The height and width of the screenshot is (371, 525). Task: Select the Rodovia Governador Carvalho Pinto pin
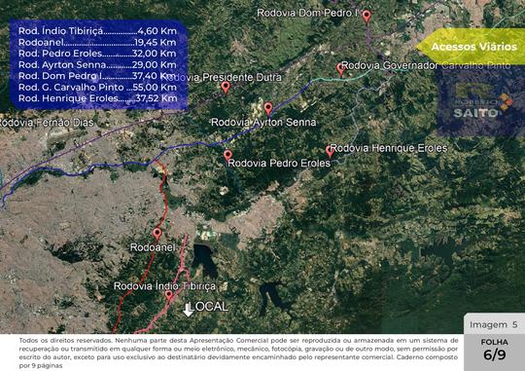coord(340,69)
